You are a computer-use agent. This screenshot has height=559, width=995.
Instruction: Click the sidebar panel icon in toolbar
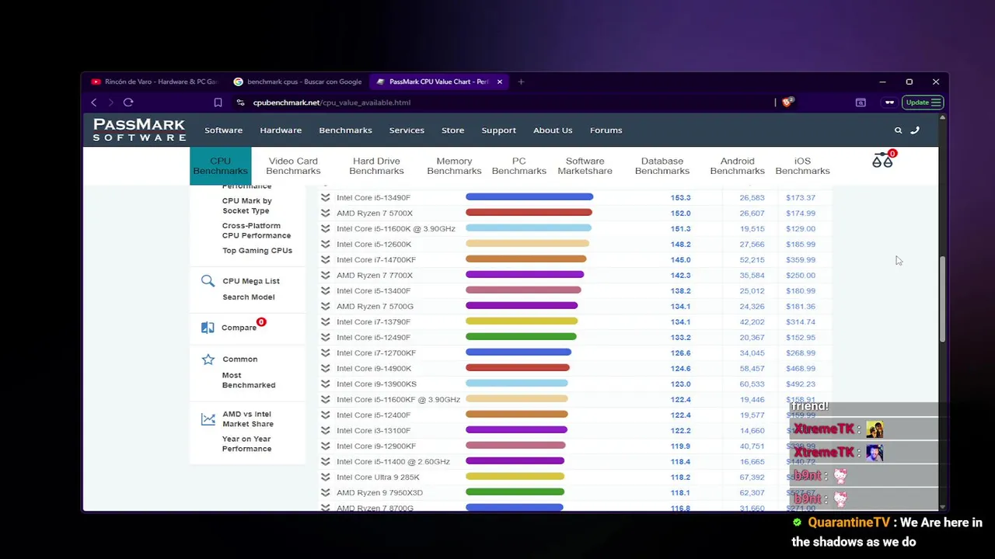click(861, 102)
